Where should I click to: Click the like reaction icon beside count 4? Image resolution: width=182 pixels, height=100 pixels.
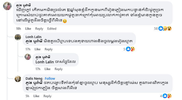(x=165, y=96)
